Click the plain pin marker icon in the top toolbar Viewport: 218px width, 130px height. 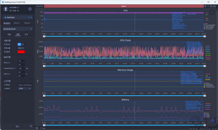pos(208,6)
